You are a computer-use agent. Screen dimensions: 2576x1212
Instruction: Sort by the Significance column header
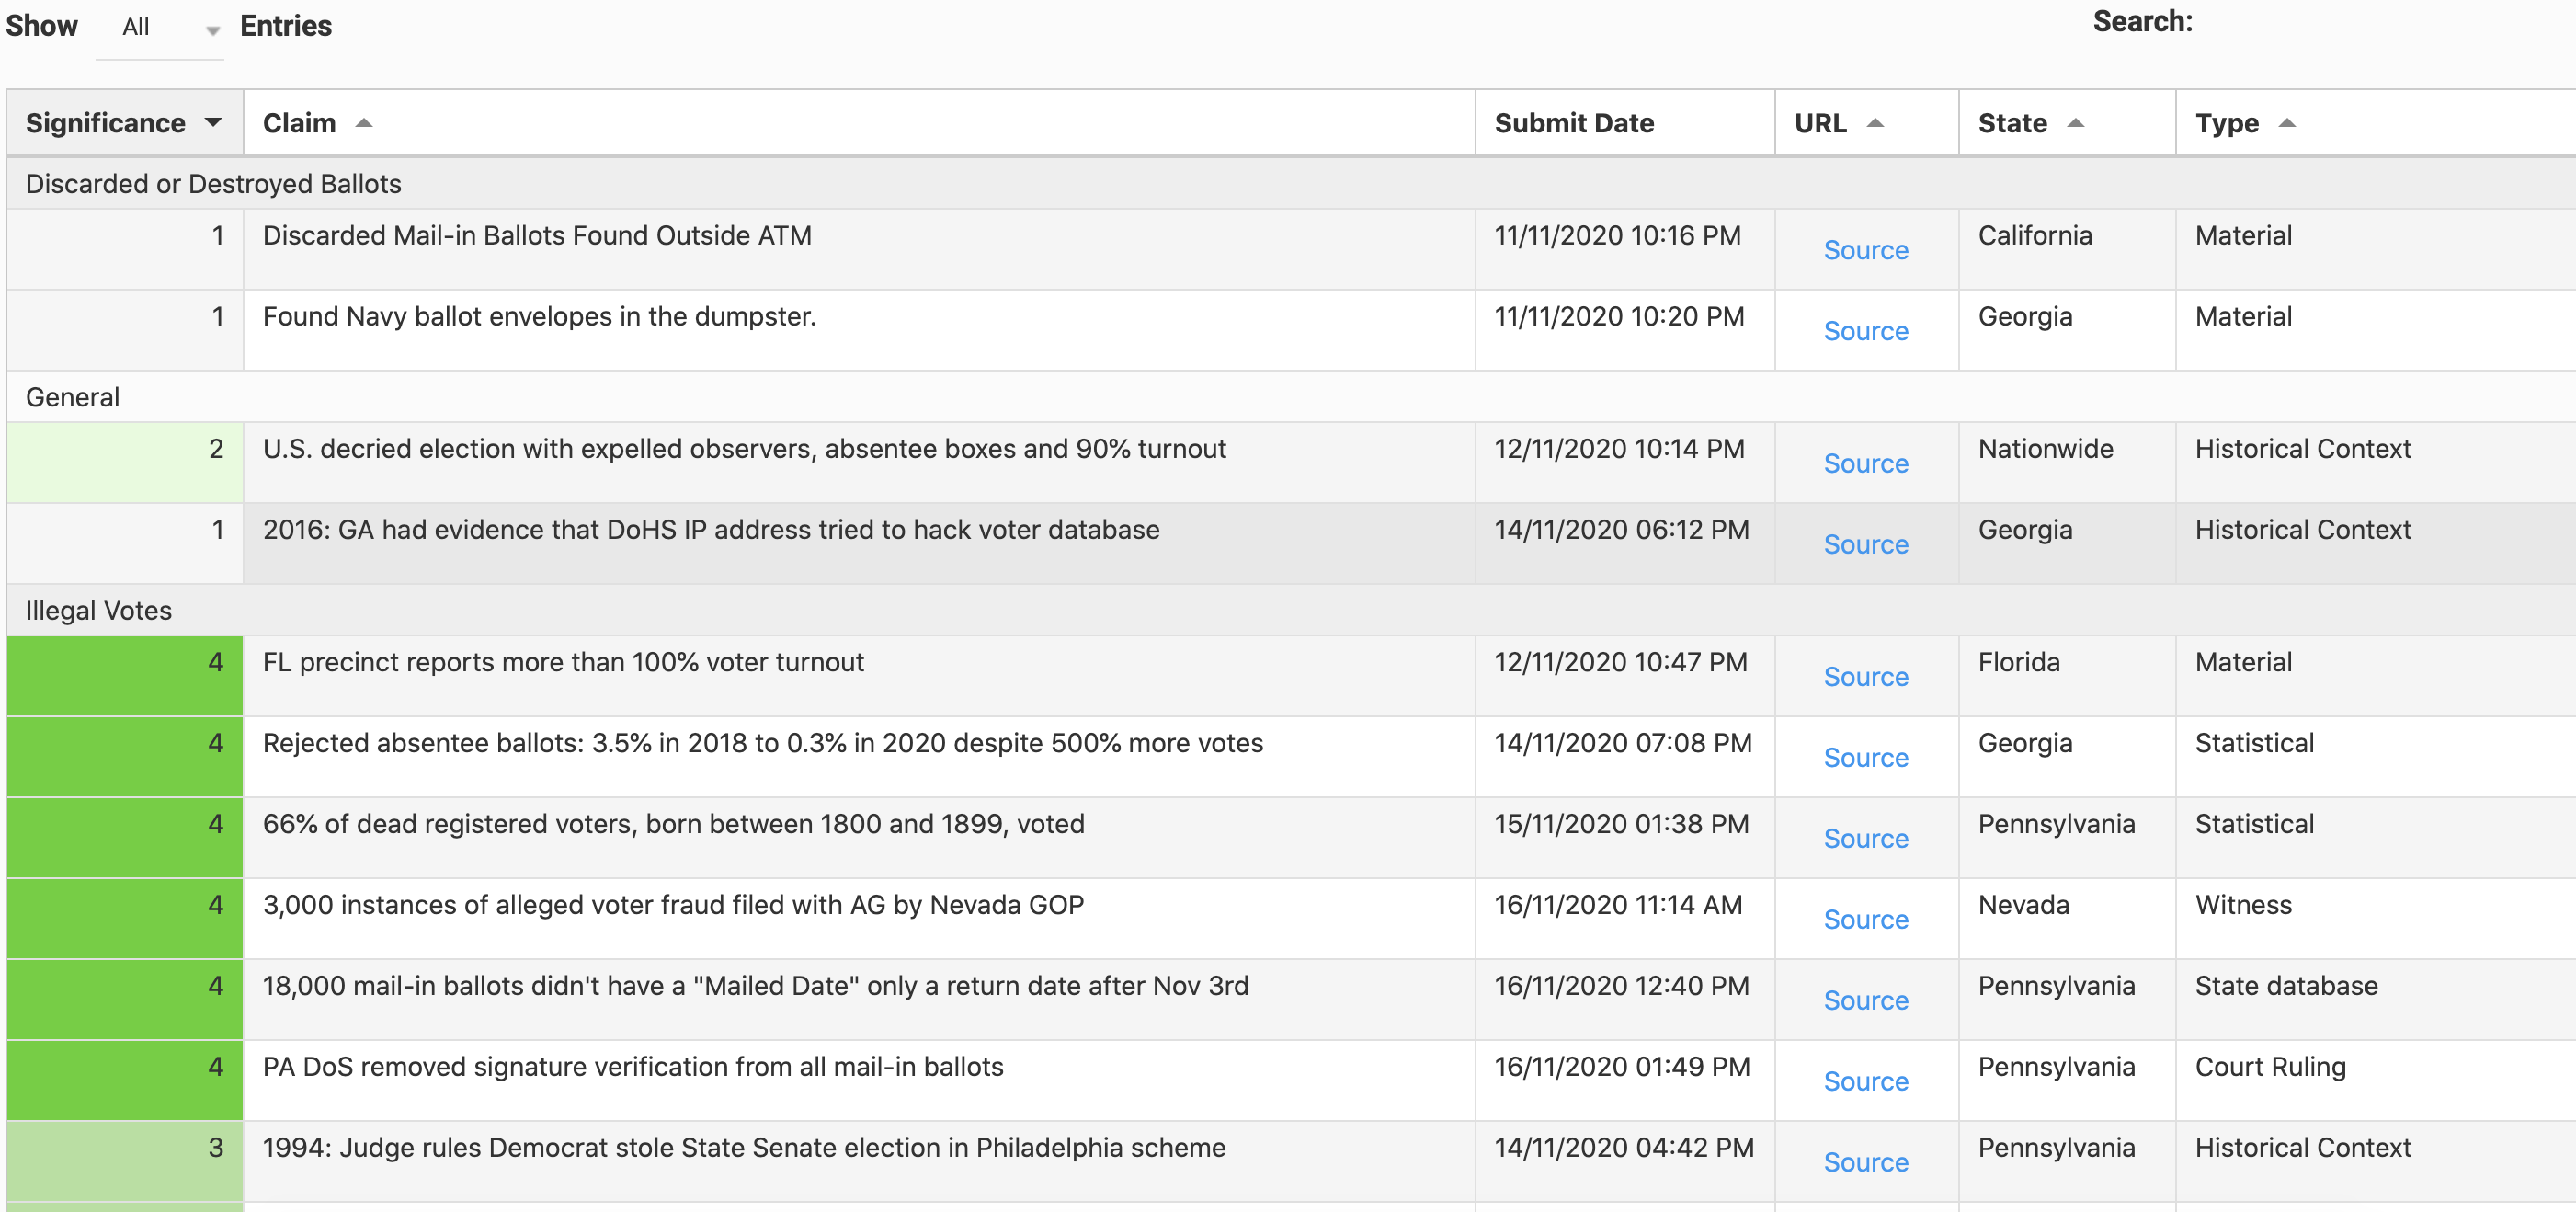coord(124,123)
